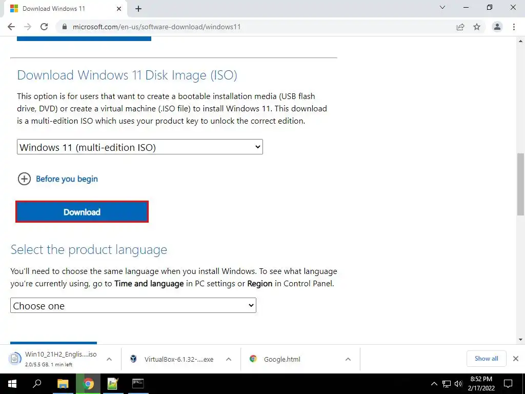Open the Choose one language dropdown
The image size is (525, 394).
[133, 306]
